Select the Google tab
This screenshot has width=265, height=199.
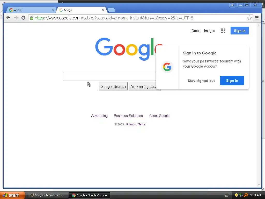pos(82,10)
